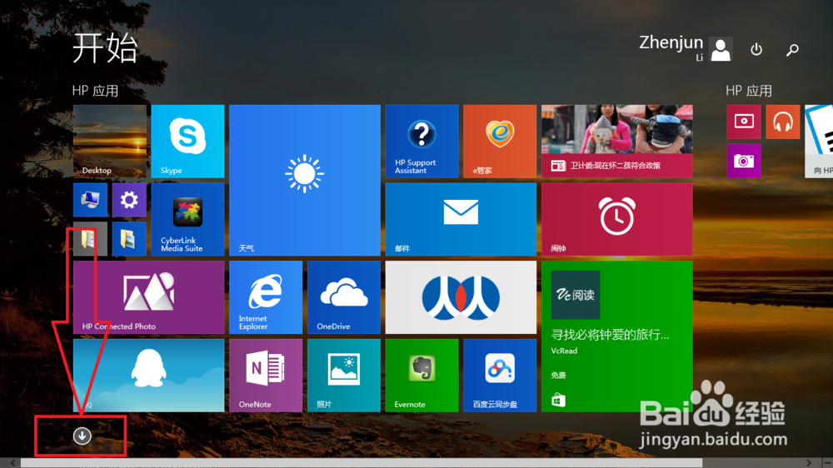Screen dimensions: 833x468
Task: Open CyberLink Media Suite tile
Action: (187, 219)
